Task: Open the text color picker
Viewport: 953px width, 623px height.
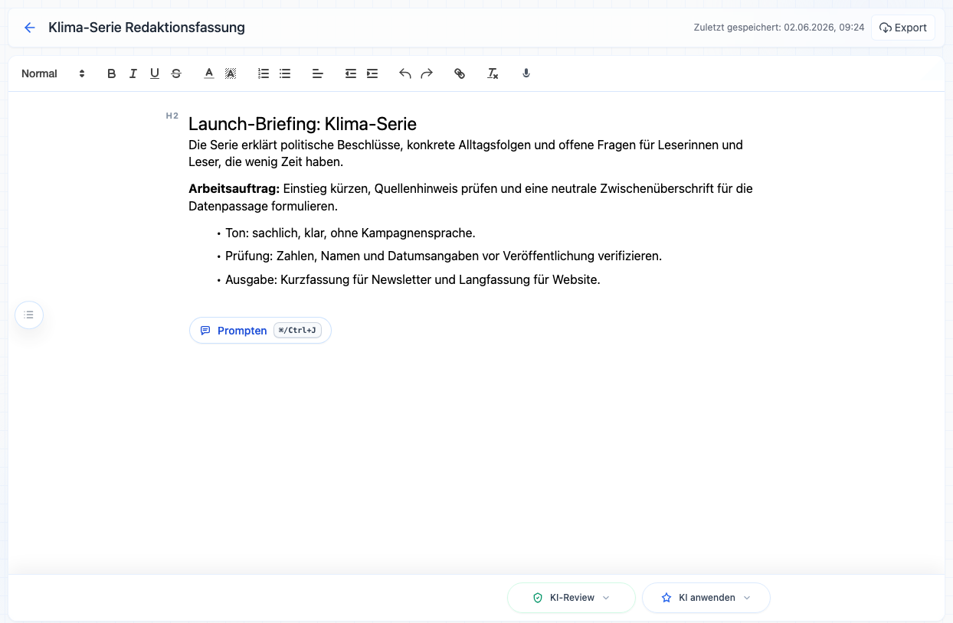Action: pyautogui.click(x=208, y=73)
